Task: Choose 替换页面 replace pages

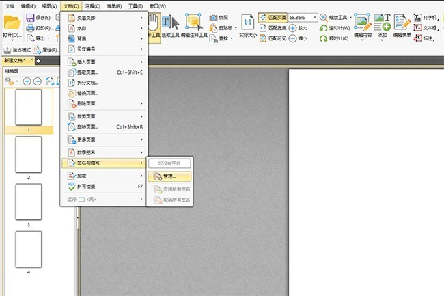Action: 105,93
